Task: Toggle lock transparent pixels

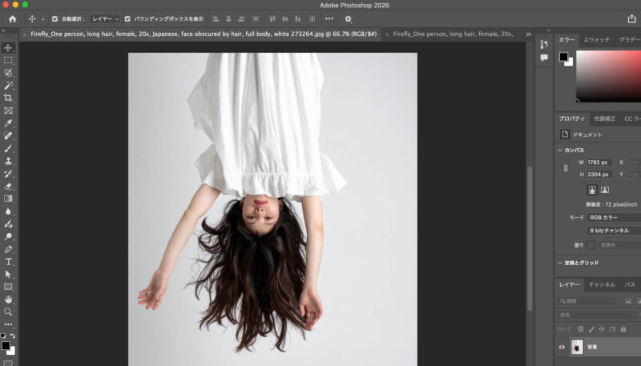Action: pyautogui.click(x=580, y=329)
